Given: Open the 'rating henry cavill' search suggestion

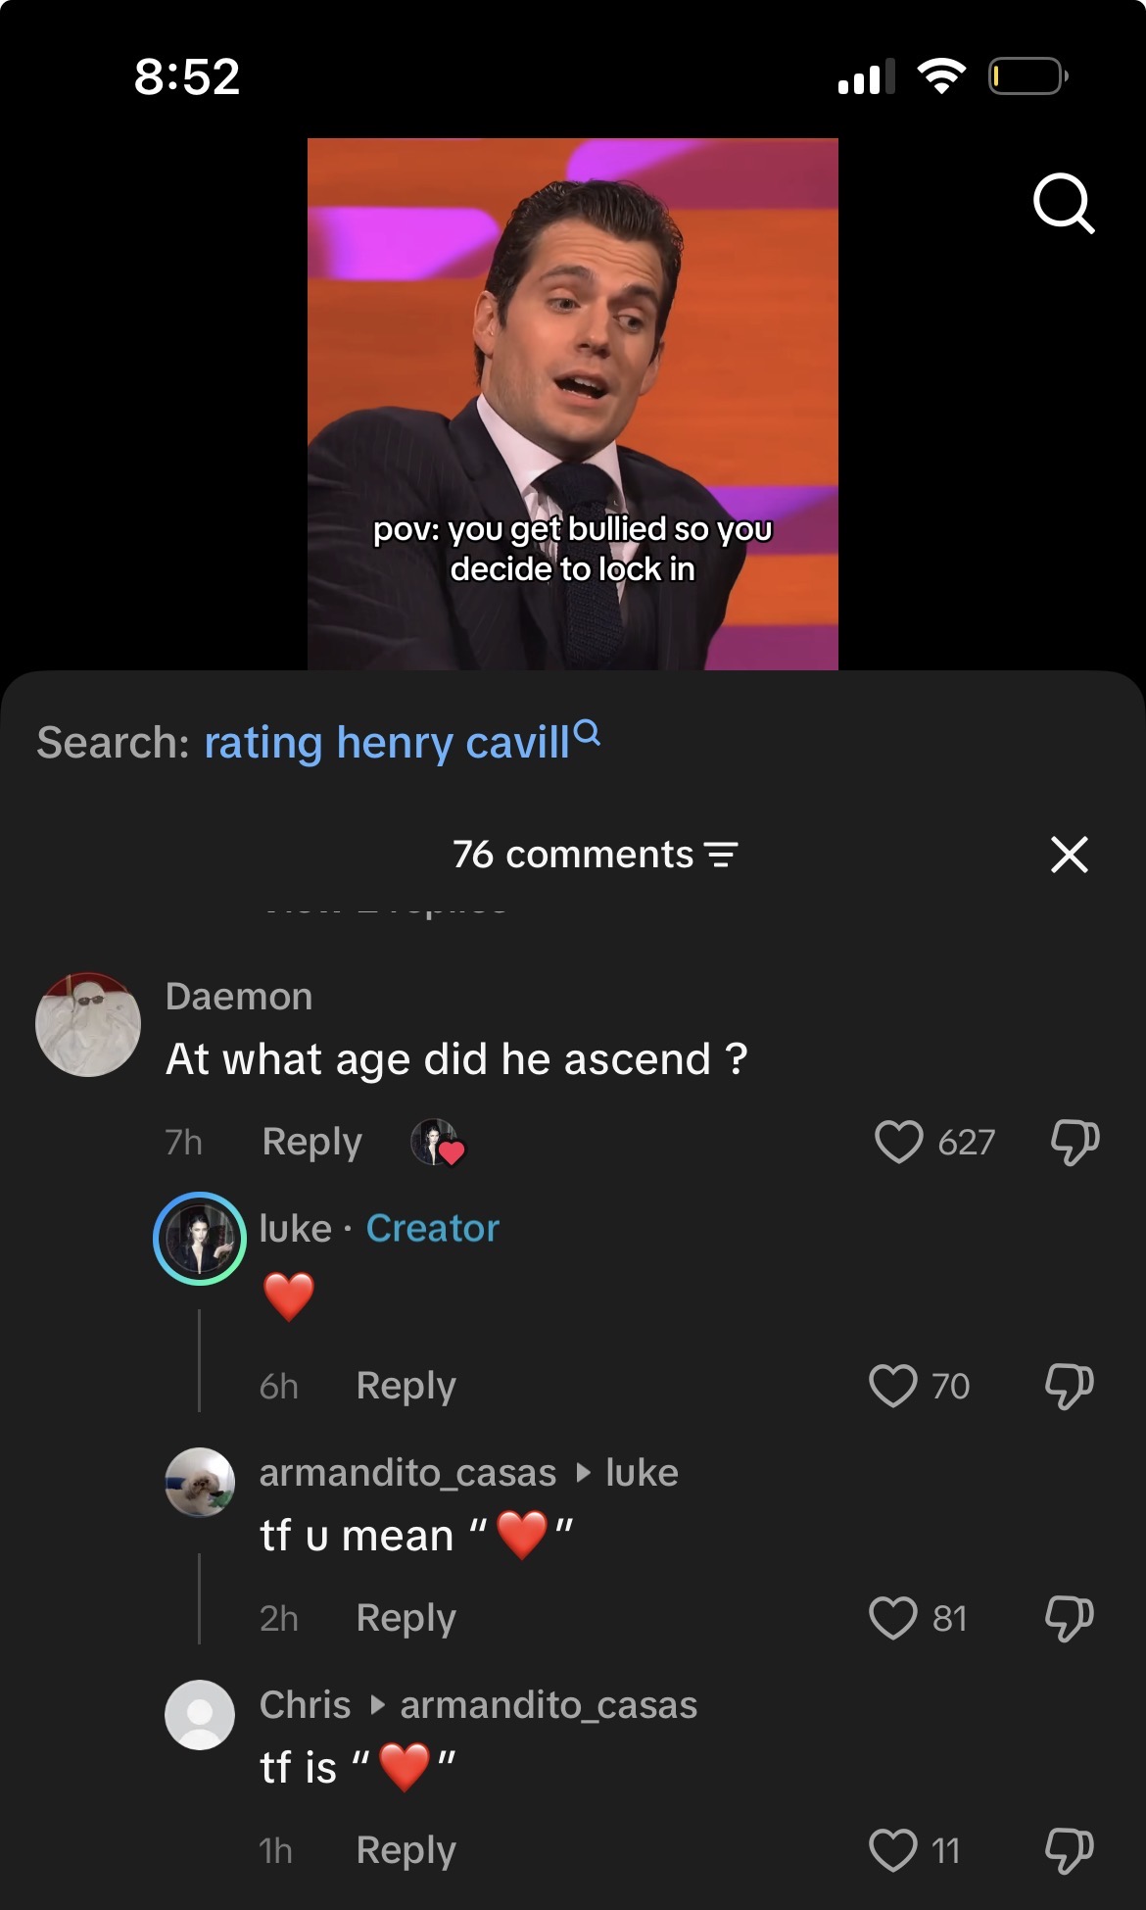Looking at the screenshot, I should pyautogui.click(x=388, y=743).
